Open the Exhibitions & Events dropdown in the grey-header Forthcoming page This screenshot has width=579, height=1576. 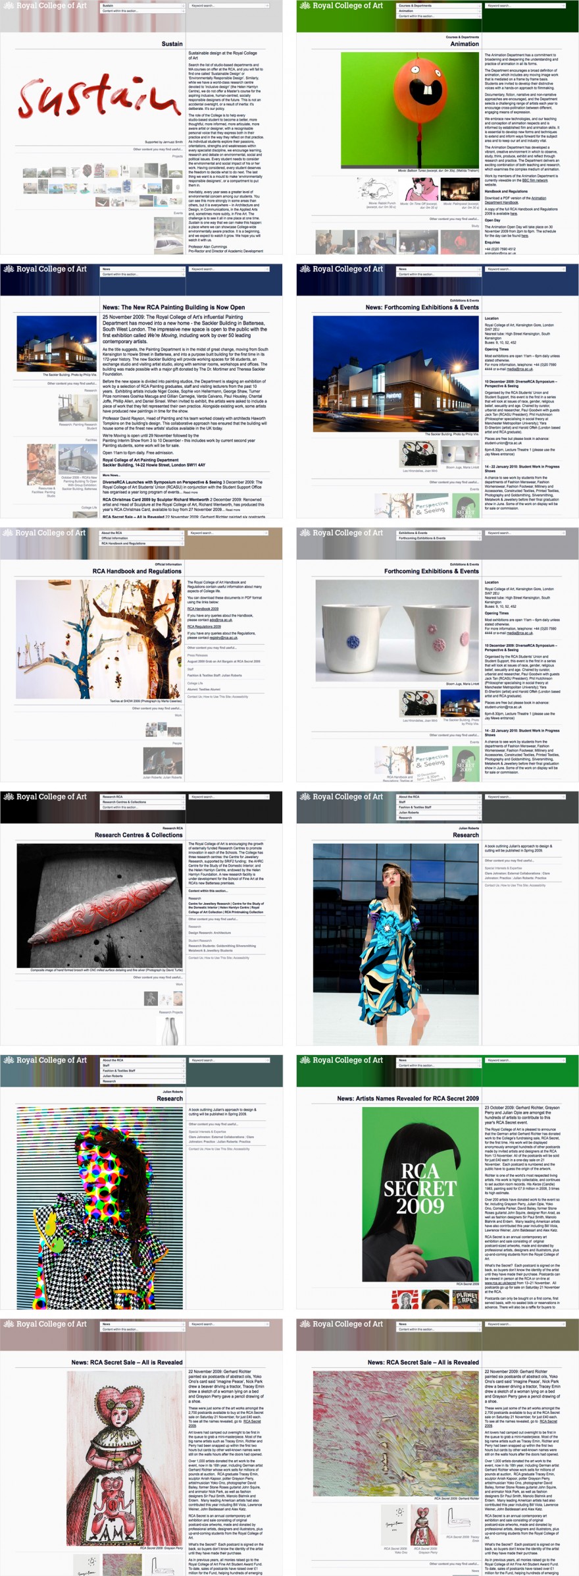pos(439,533)
